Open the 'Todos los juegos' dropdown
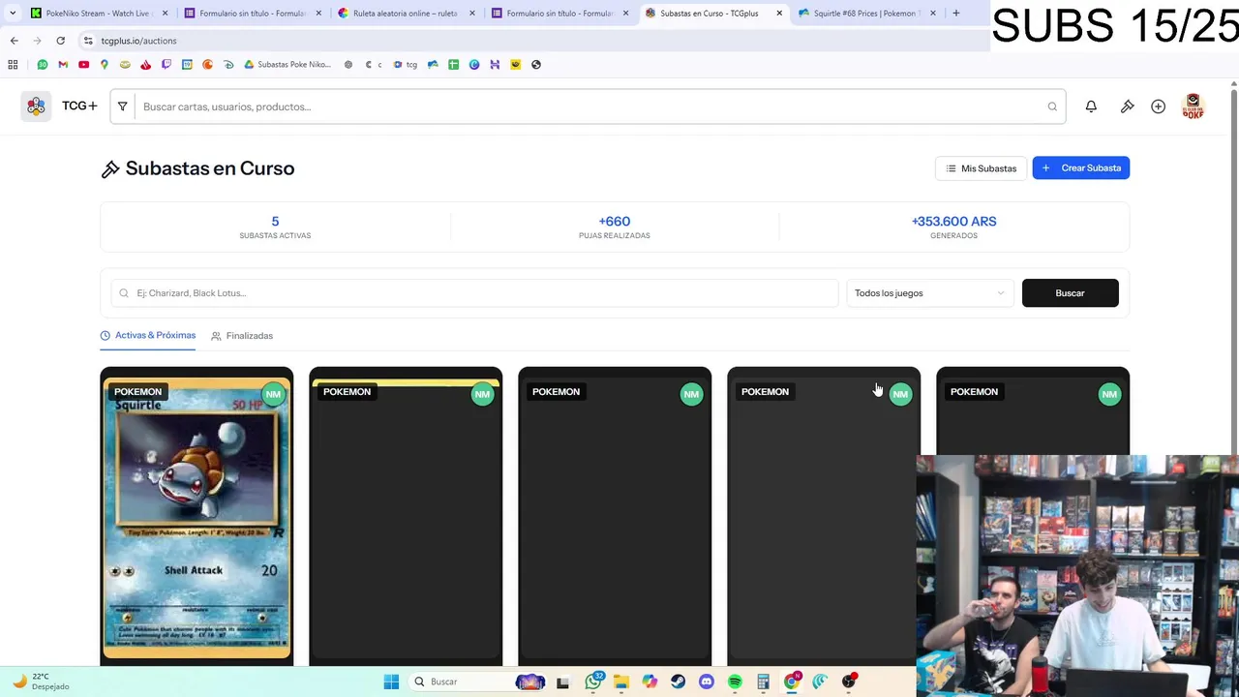 (x=929, y=293)
